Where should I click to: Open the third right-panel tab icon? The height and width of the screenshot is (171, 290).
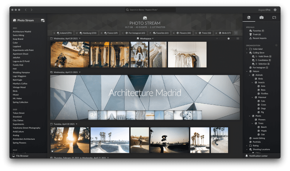(274, 18)
